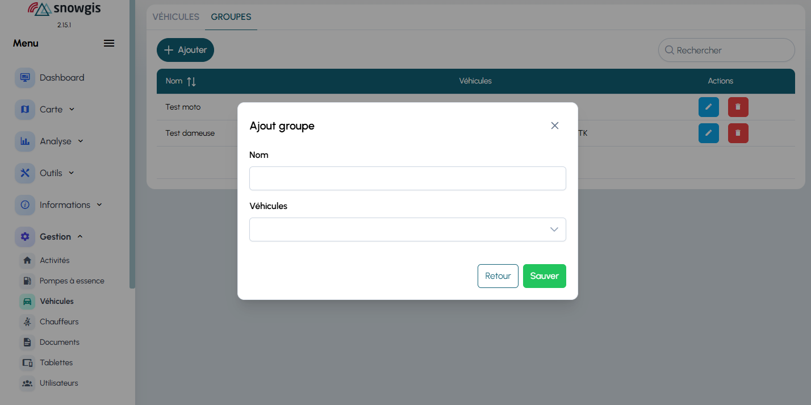Image resolution: width=811 pixels, height=405 pixels.
Task: Click the Activités home icon
Action: point(27,260)
